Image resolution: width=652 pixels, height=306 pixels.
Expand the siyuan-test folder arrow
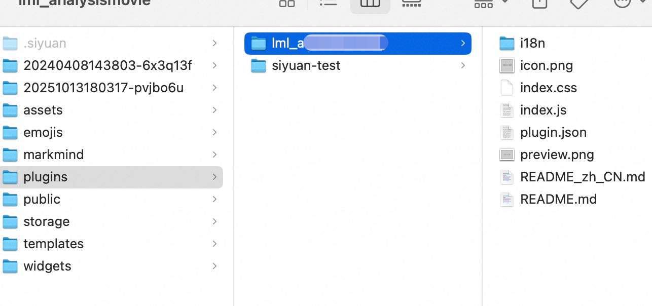pos(463,65)
